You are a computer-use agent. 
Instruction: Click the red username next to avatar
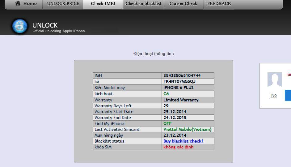(289, 75)
